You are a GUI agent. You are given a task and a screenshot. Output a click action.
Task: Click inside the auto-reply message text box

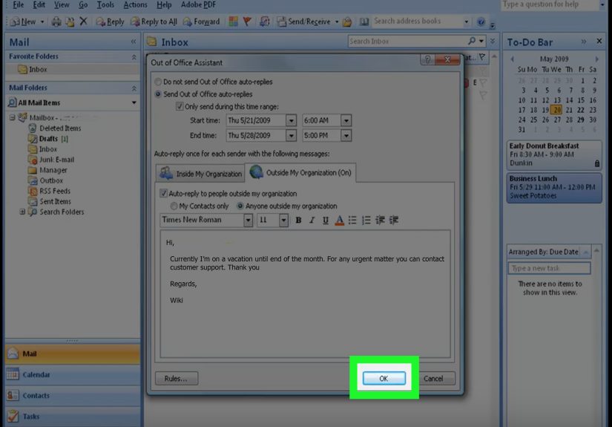coord(305,294)
